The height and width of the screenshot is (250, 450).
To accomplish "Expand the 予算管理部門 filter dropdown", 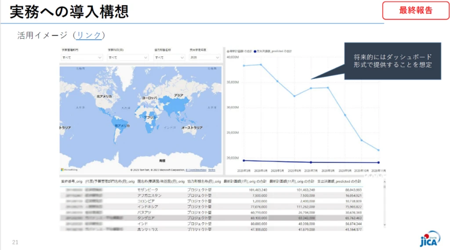I will coord(82,58).
